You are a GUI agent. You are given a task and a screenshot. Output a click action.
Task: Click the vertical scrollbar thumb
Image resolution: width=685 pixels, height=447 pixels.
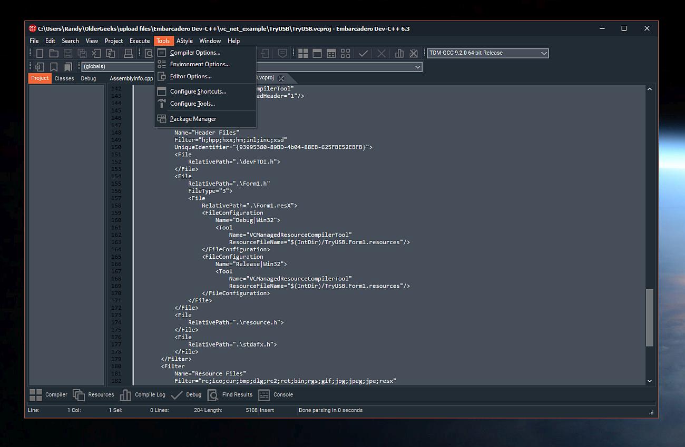click(650, 318)
